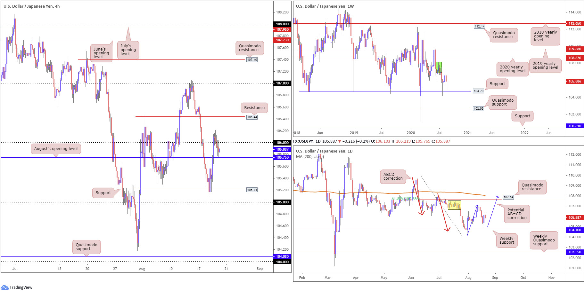Image resolution: width=585 pixels, height=291 pixels.
Task: Select the 'August's opening level' callout
Action: pyautogui.click(x=56, y=149)
